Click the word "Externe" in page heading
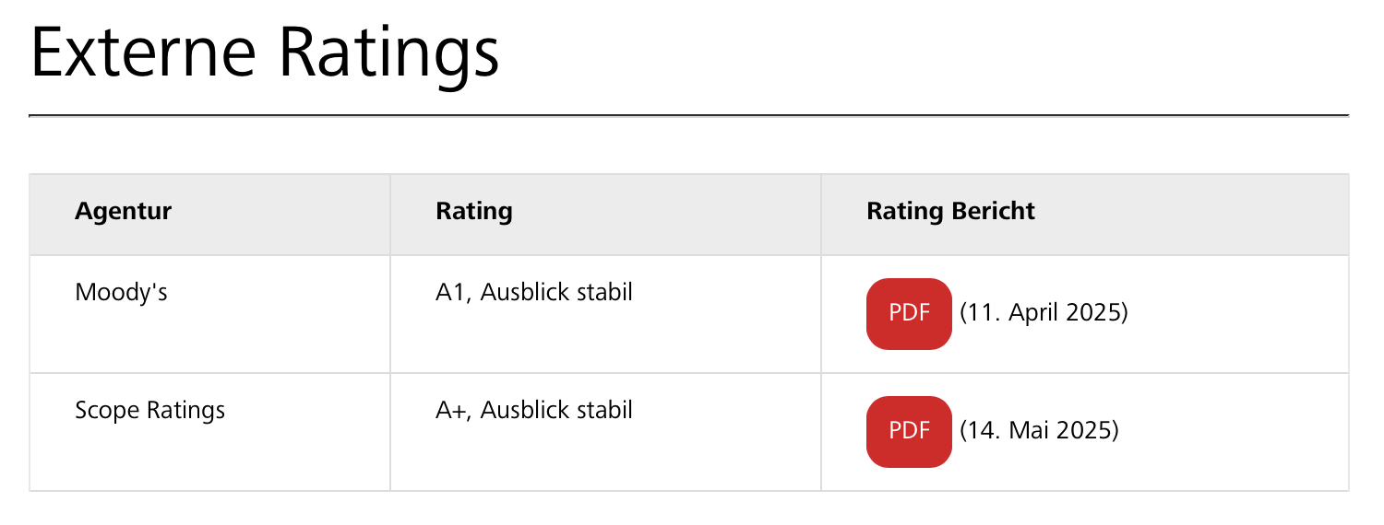The height and width of the screenshot is (525, 1384). point(144,52)
